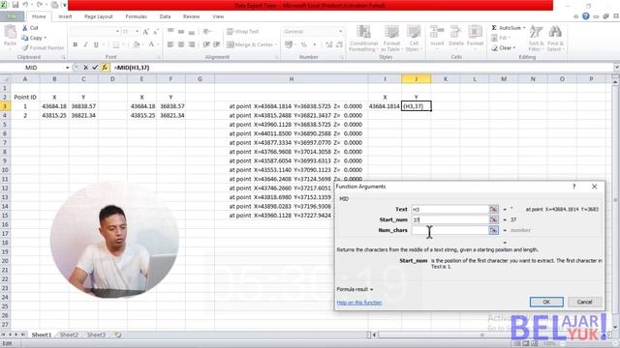
Task: Click the Increase Font Size icon
Action: 145,32
